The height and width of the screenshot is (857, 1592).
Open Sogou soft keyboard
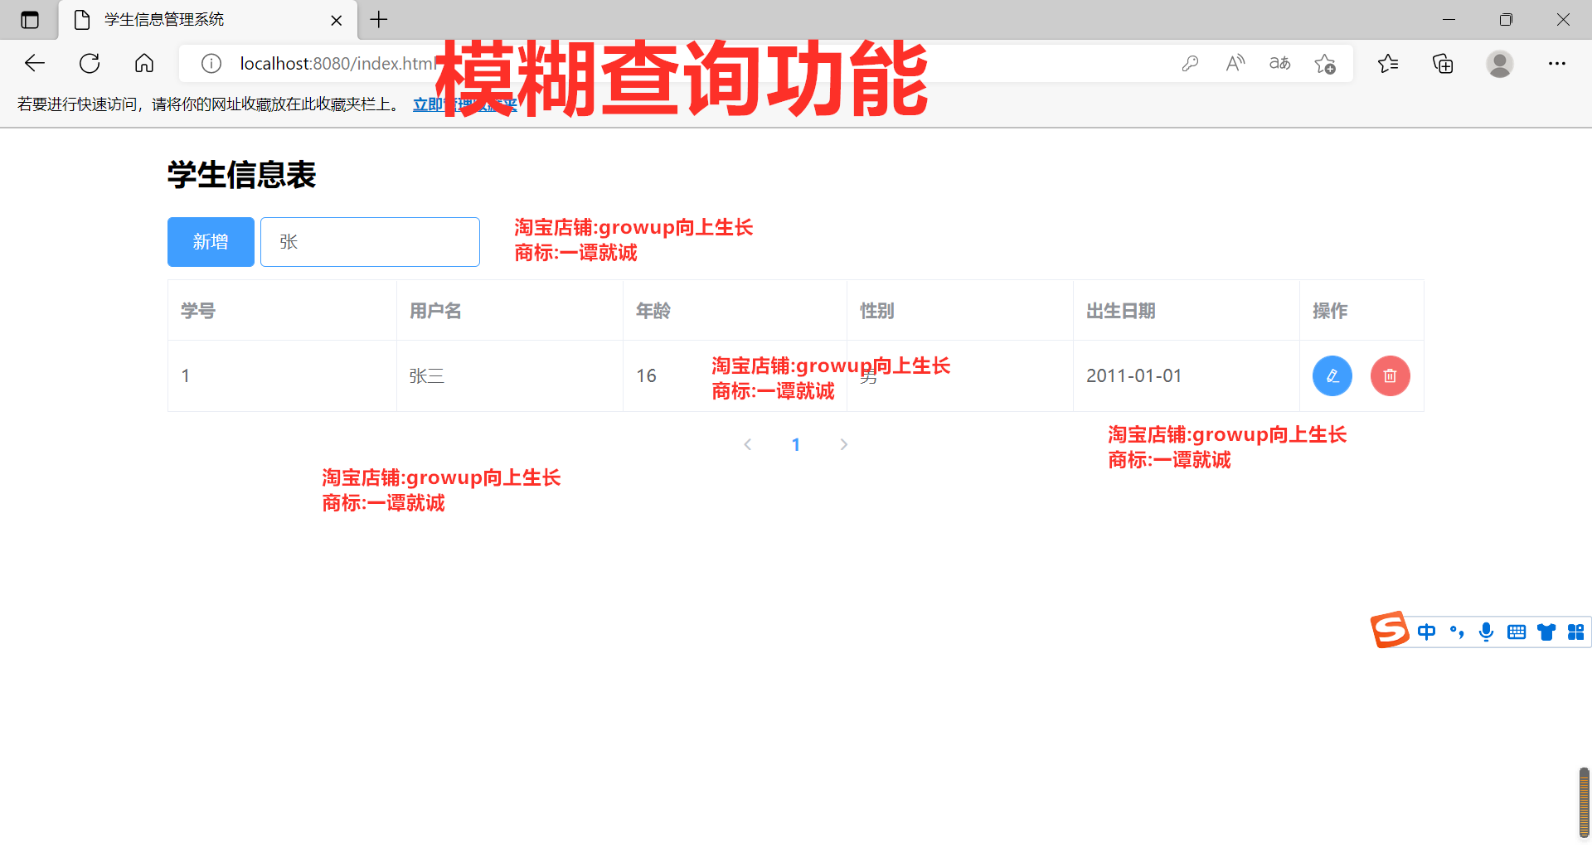[x=1517, y=632]
